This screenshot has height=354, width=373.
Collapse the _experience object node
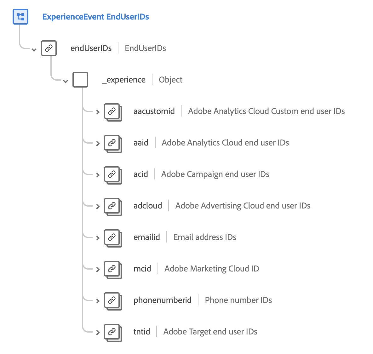point(66,81)
